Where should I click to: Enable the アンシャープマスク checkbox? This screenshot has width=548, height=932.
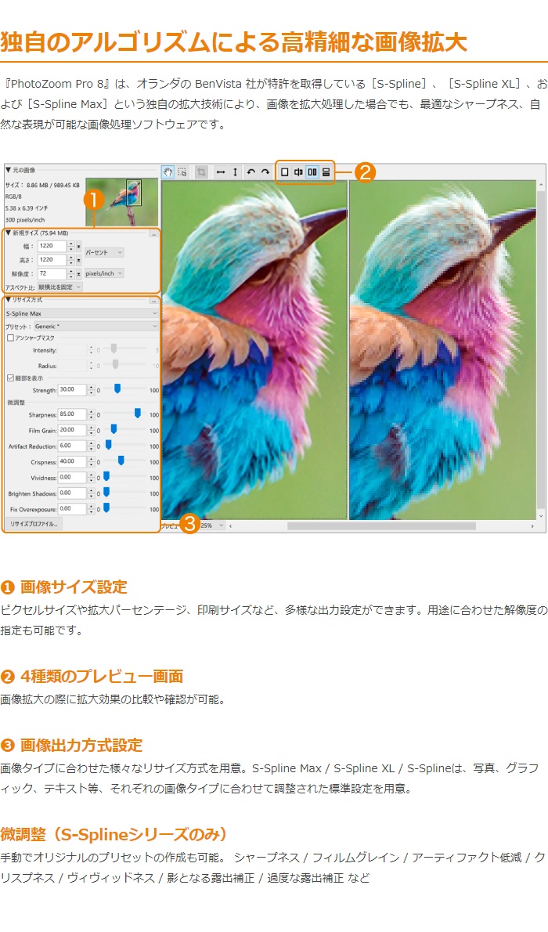(x=10, y=338)
